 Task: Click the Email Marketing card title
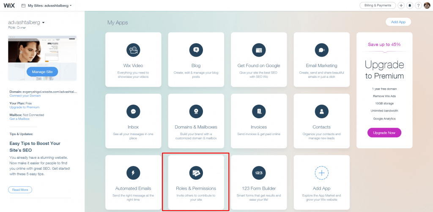click(x=321, y=65)
